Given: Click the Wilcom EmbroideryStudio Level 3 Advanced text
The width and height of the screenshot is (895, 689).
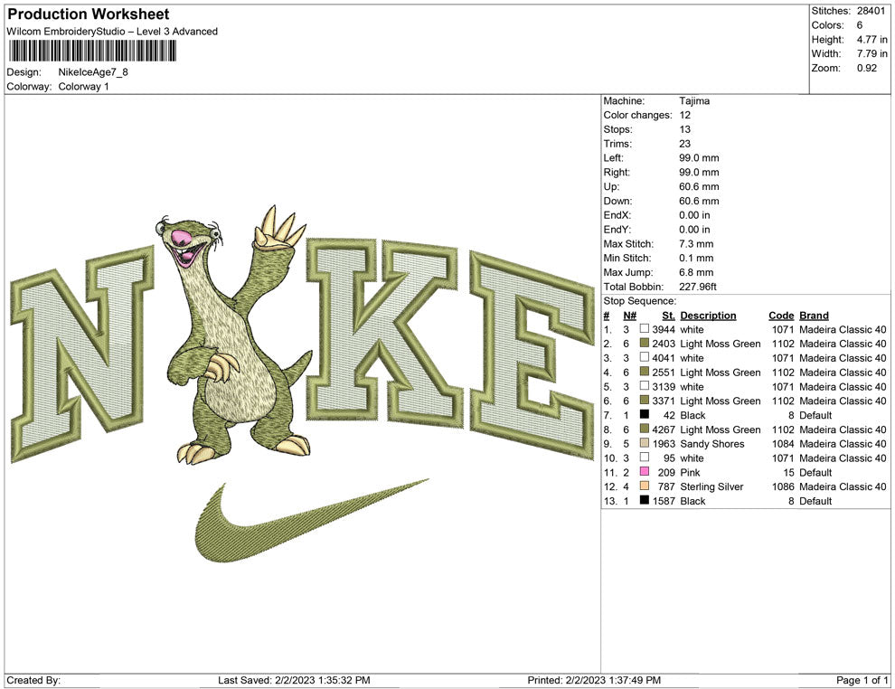Looking at the screenshot, I should coord(112,32).
